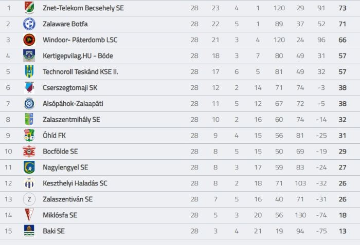Open the Technoroll Teskánd KSE II. logo
This screenshot has width=360, height=245.
(29, 71)
